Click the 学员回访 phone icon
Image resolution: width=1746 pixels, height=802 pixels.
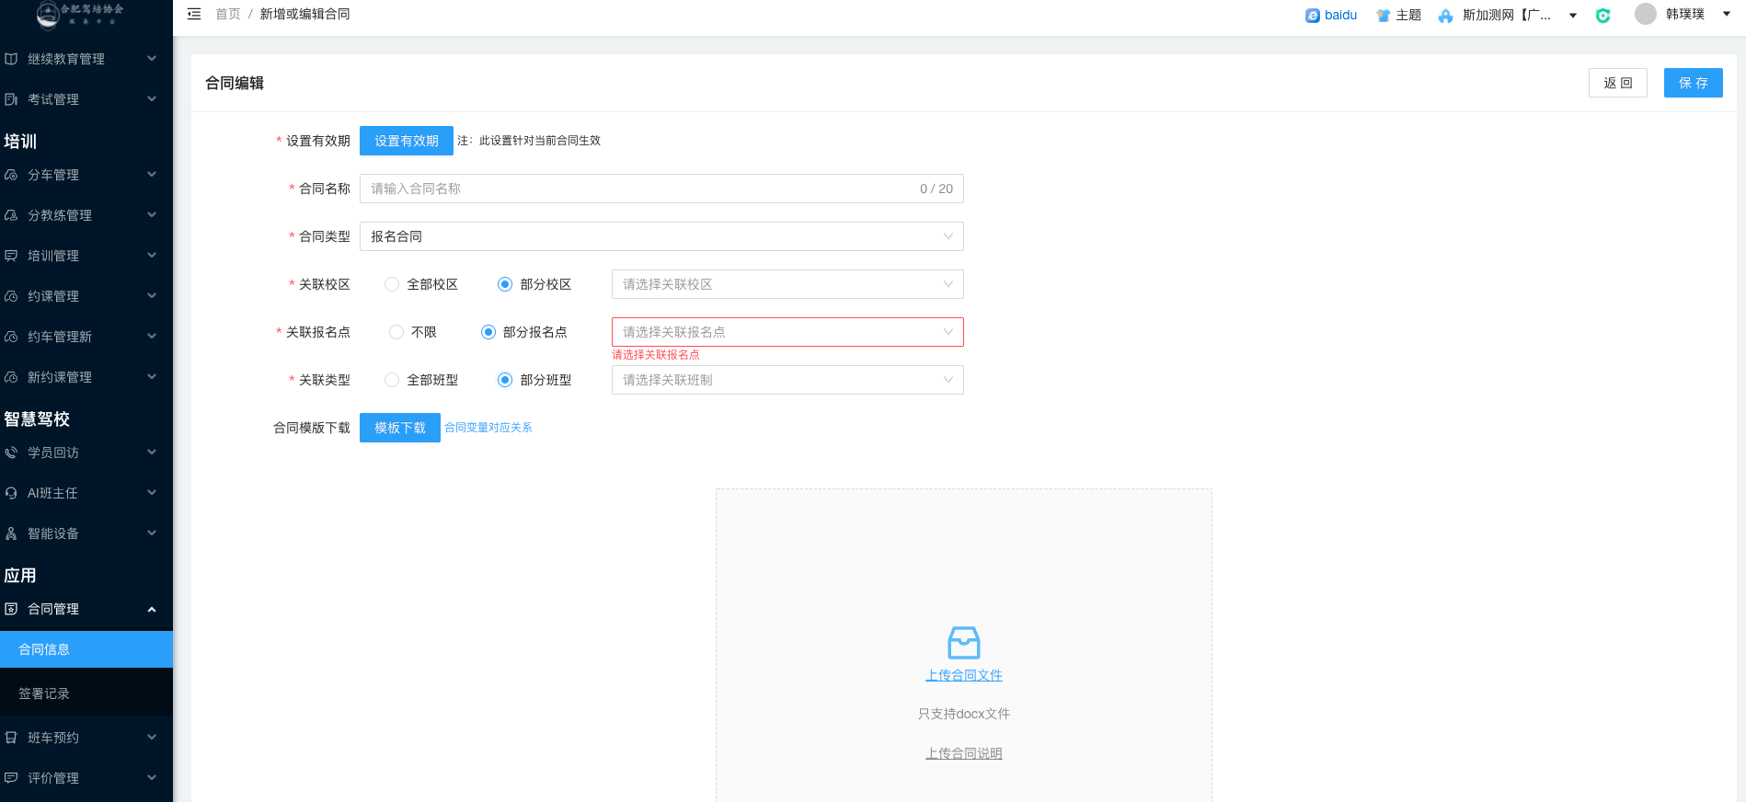pyautogui.click(x=11, y=453)
